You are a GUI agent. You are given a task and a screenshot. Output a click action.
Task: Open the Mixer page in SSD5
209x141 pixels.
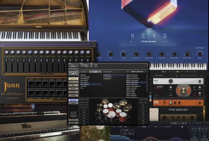pos(73,85)
